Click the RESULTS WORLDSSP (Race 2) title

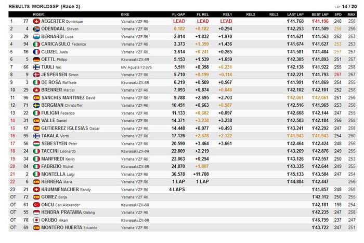[44, 6]
